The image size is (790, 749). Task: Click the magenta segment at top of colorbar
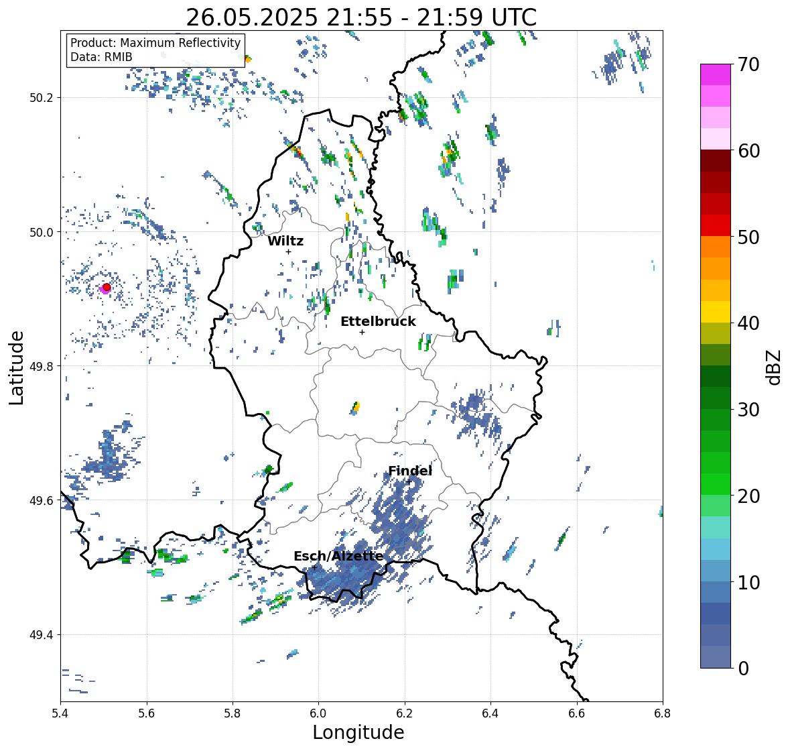(716, 74)
